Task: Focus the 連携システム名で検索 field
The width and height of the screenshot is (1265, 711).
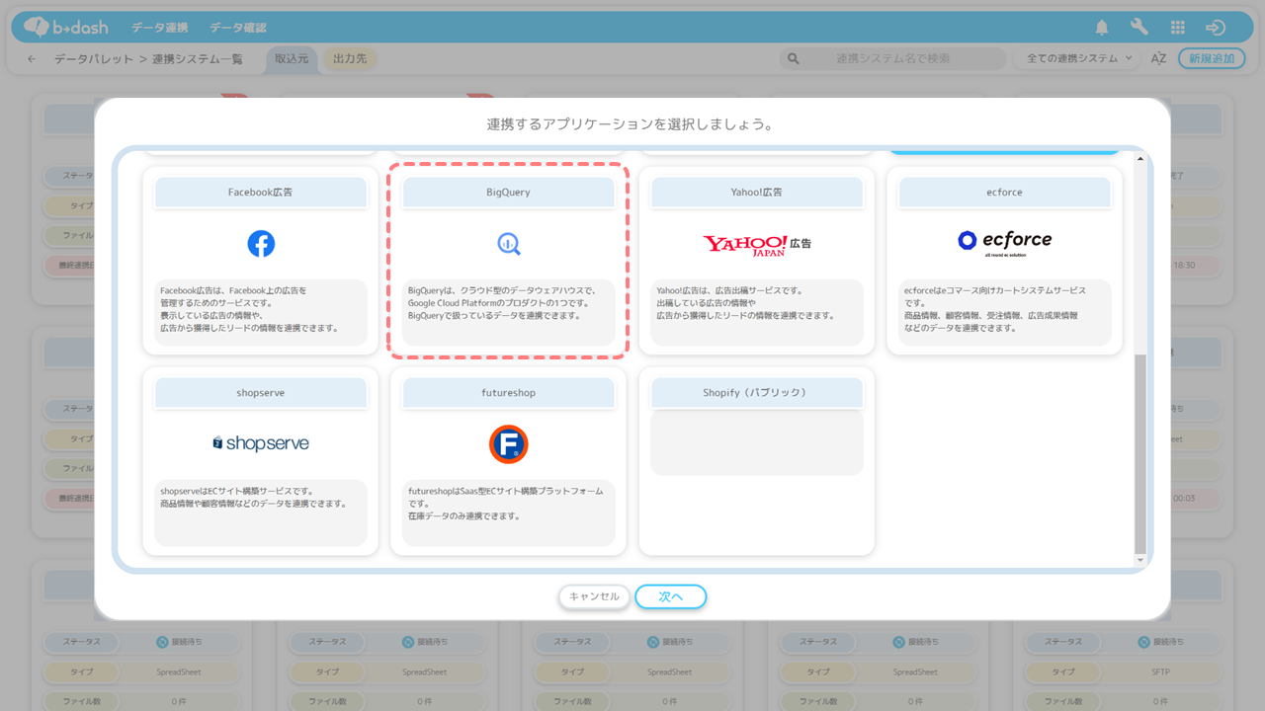Action: tap(893, 59)
